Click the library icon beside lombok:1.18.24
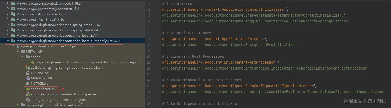Image resolution: width=391 pixels, height=108 pixels. point(13,3)
